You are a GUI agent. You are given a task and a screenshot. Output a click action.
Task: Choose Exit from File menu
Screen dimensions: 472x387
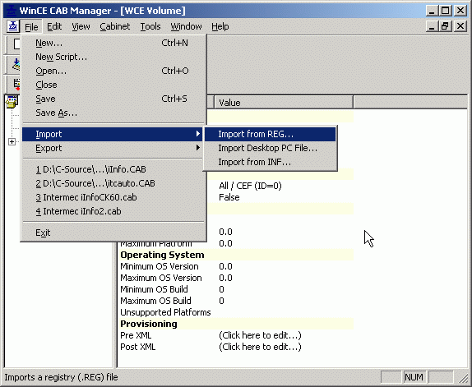coord(113,233)
